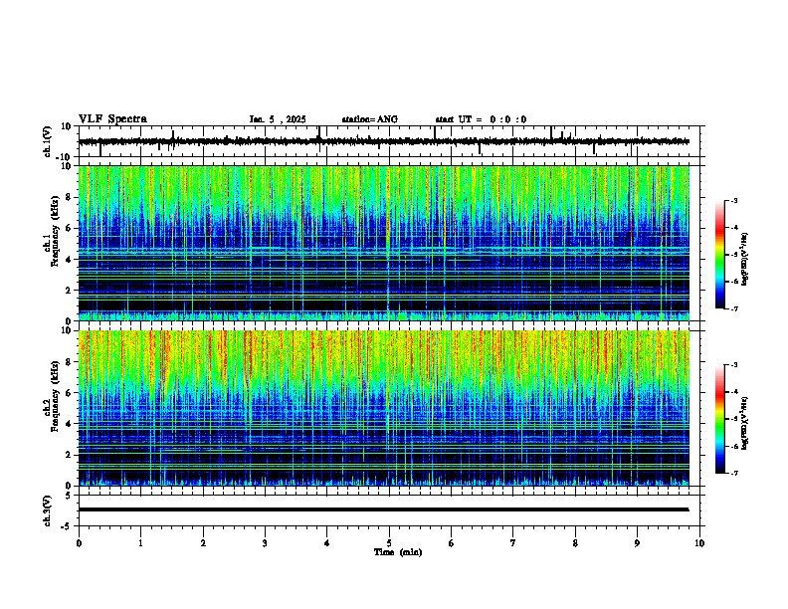This screenshot has width=788, height=609.
Task: Click the "Time (min)" axis label
Action: pyautogui.click(x=398, y=552)
